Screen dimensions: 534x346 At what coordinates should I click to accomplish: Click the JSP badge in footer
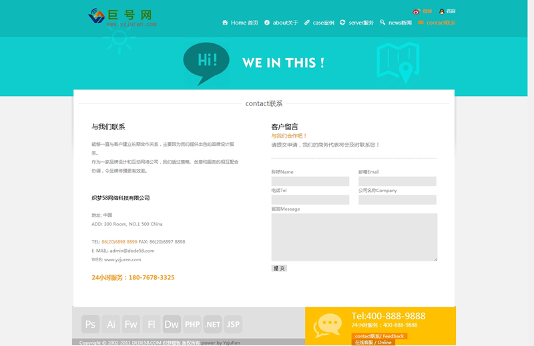[233, 324]
